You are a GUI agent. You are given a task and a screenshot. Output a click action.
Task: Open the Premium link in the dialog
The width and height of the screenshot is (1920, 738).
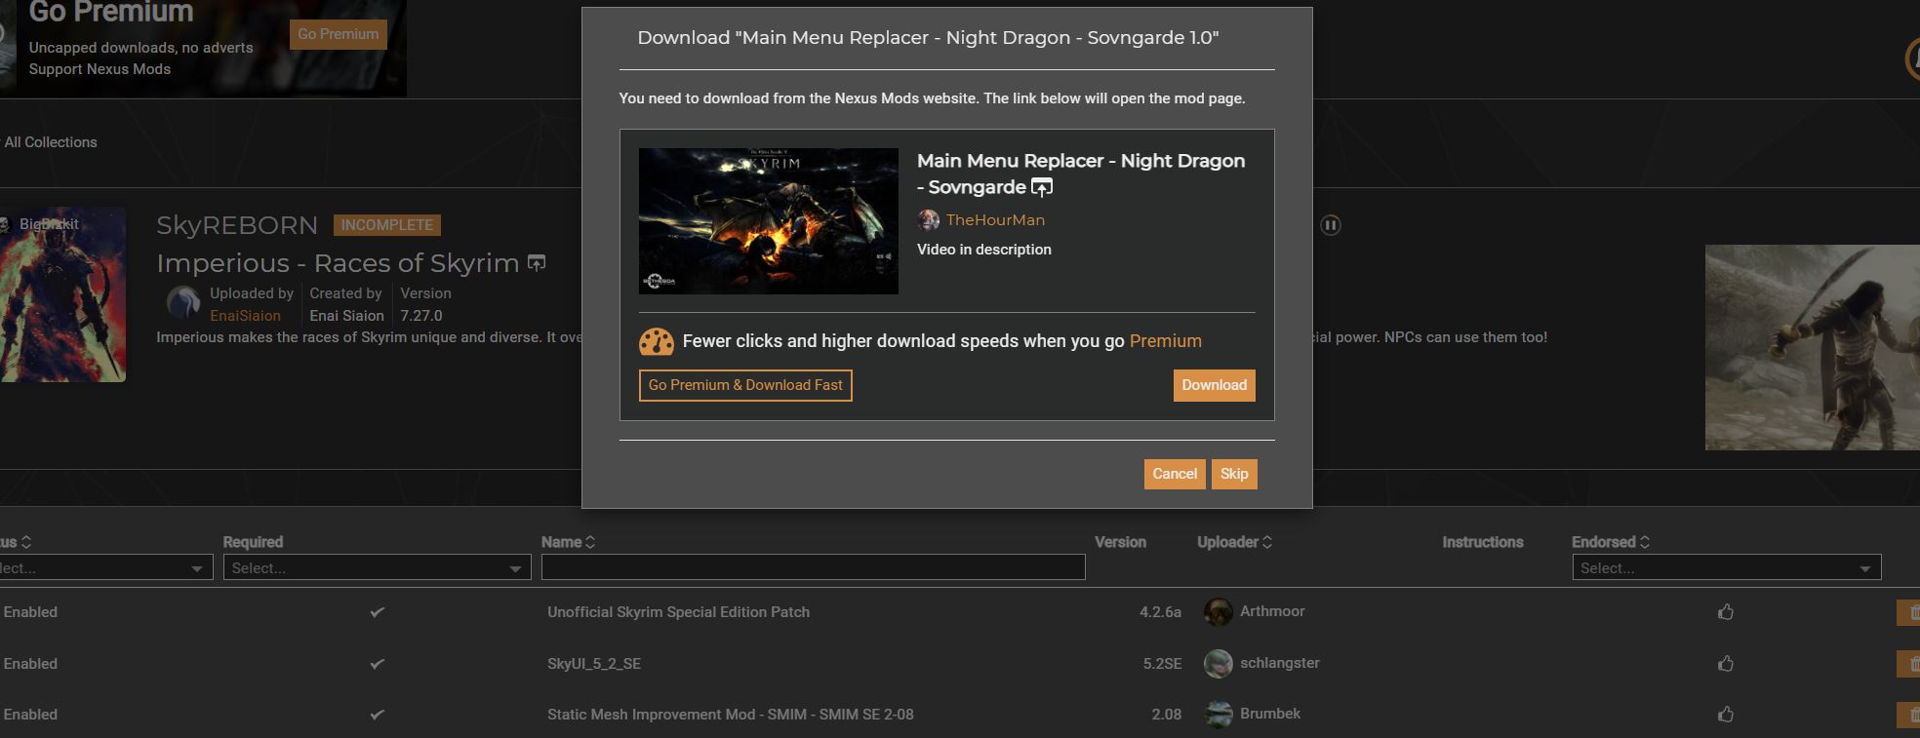(1165, 341)
